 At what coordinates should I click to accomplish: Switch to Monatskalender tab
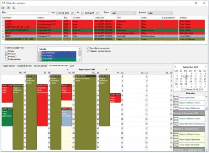coord(40,66)
